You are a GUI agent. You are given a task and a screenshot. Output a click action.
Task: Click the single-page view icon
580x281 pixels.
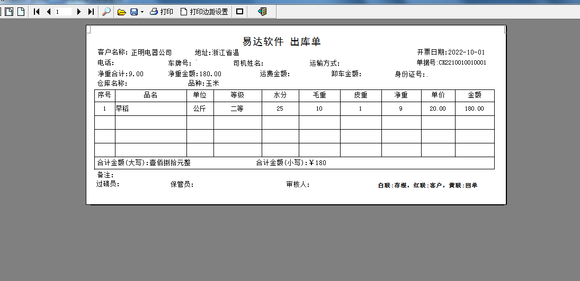(21, 12)
